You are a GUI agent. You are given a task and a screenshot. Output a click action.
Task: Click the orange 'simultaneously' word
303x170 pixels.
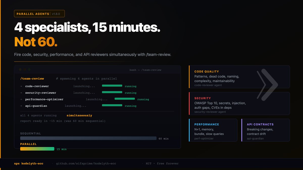pos(79,115)
